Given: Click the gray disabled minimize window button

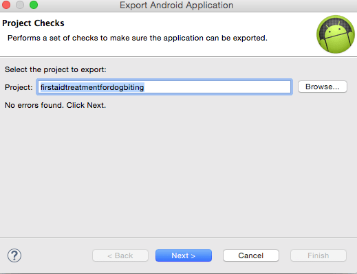Looking at the screenshot, I should [20, 5].
